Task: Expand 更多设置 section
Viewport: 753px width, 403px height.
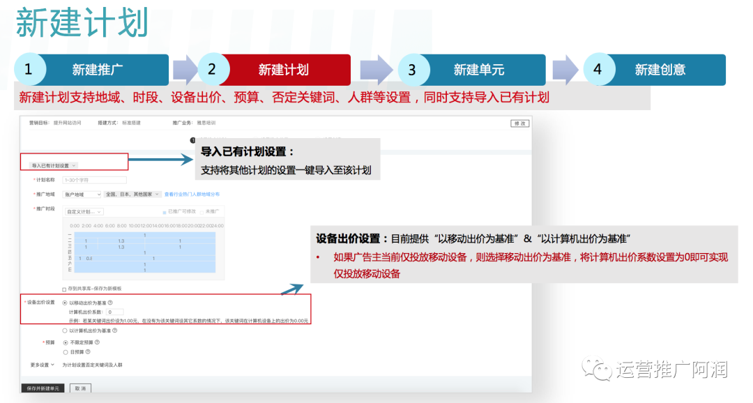Action: pyautogui.click(x=43, y=365)
